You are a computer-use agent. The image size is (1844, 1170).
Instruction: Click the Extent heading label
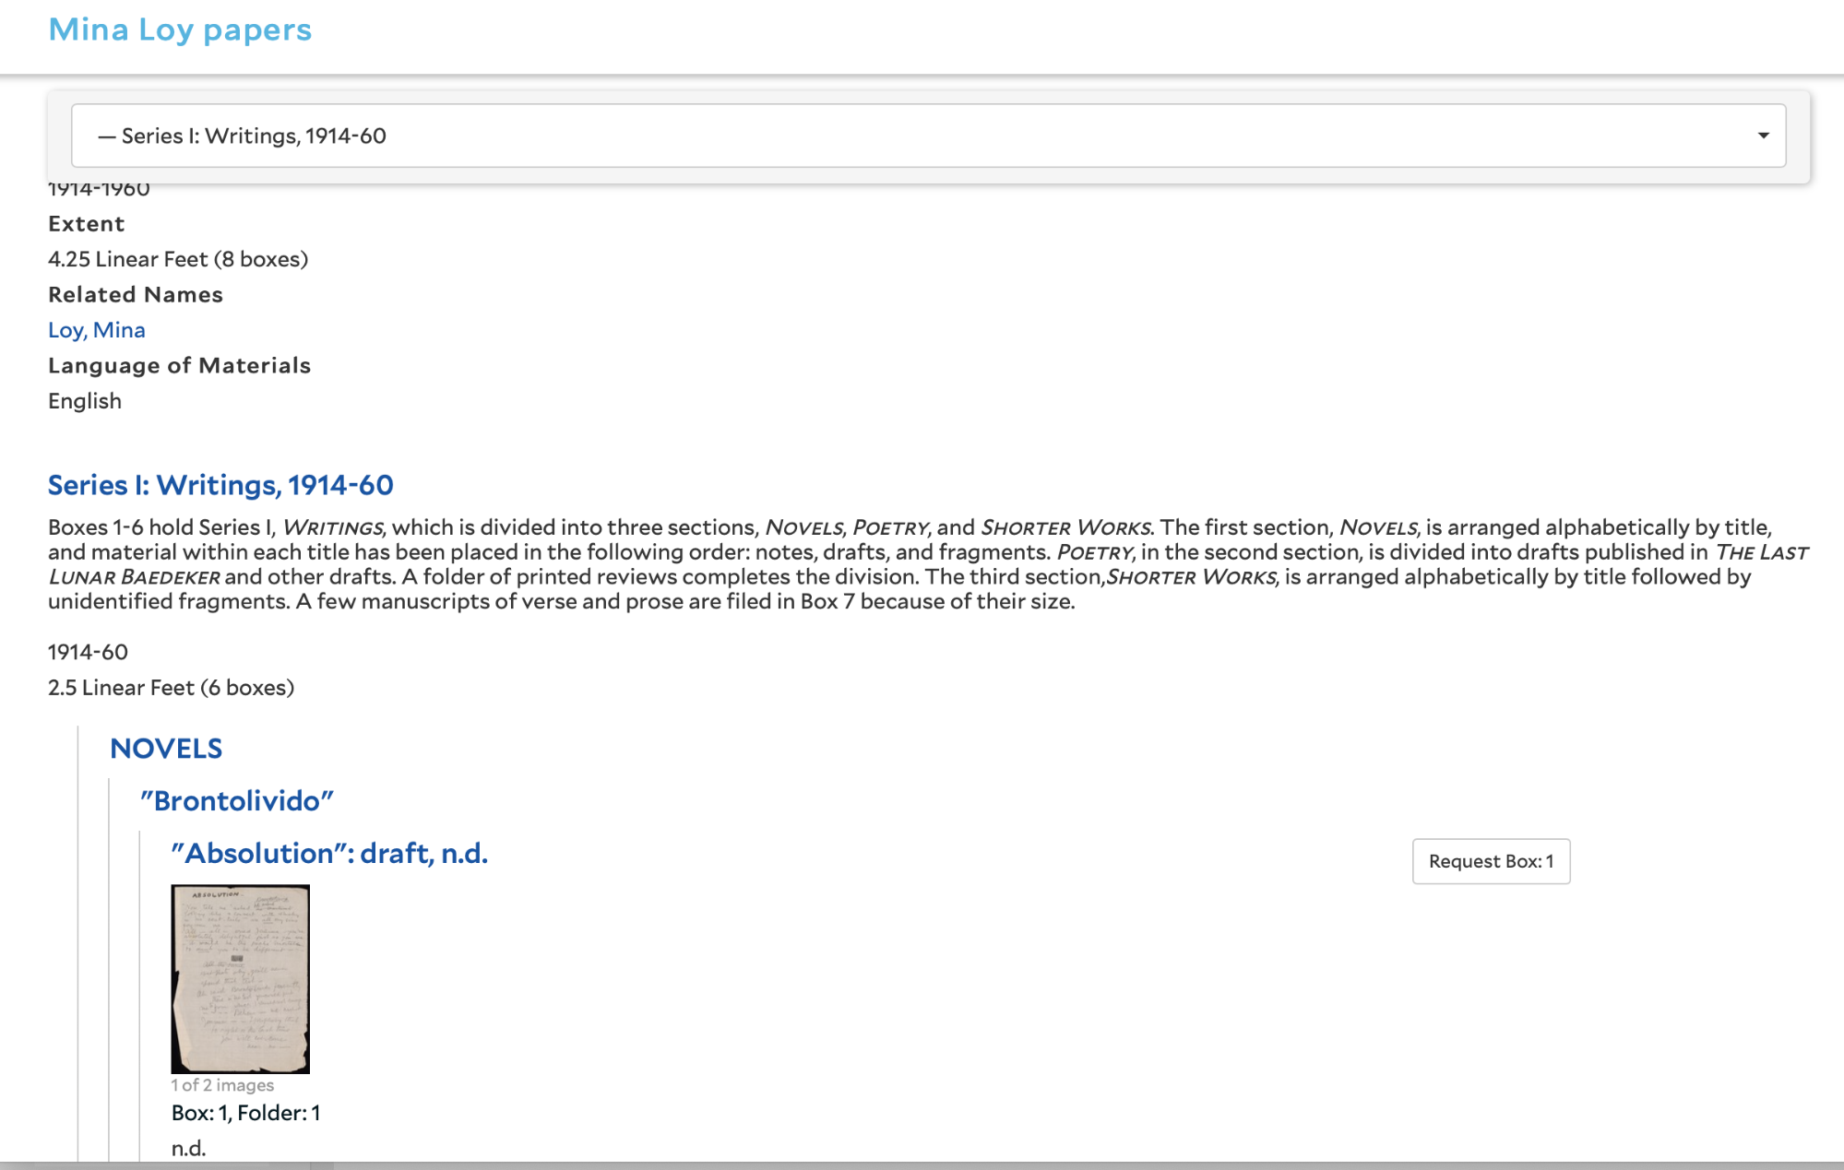coord(86,224)
